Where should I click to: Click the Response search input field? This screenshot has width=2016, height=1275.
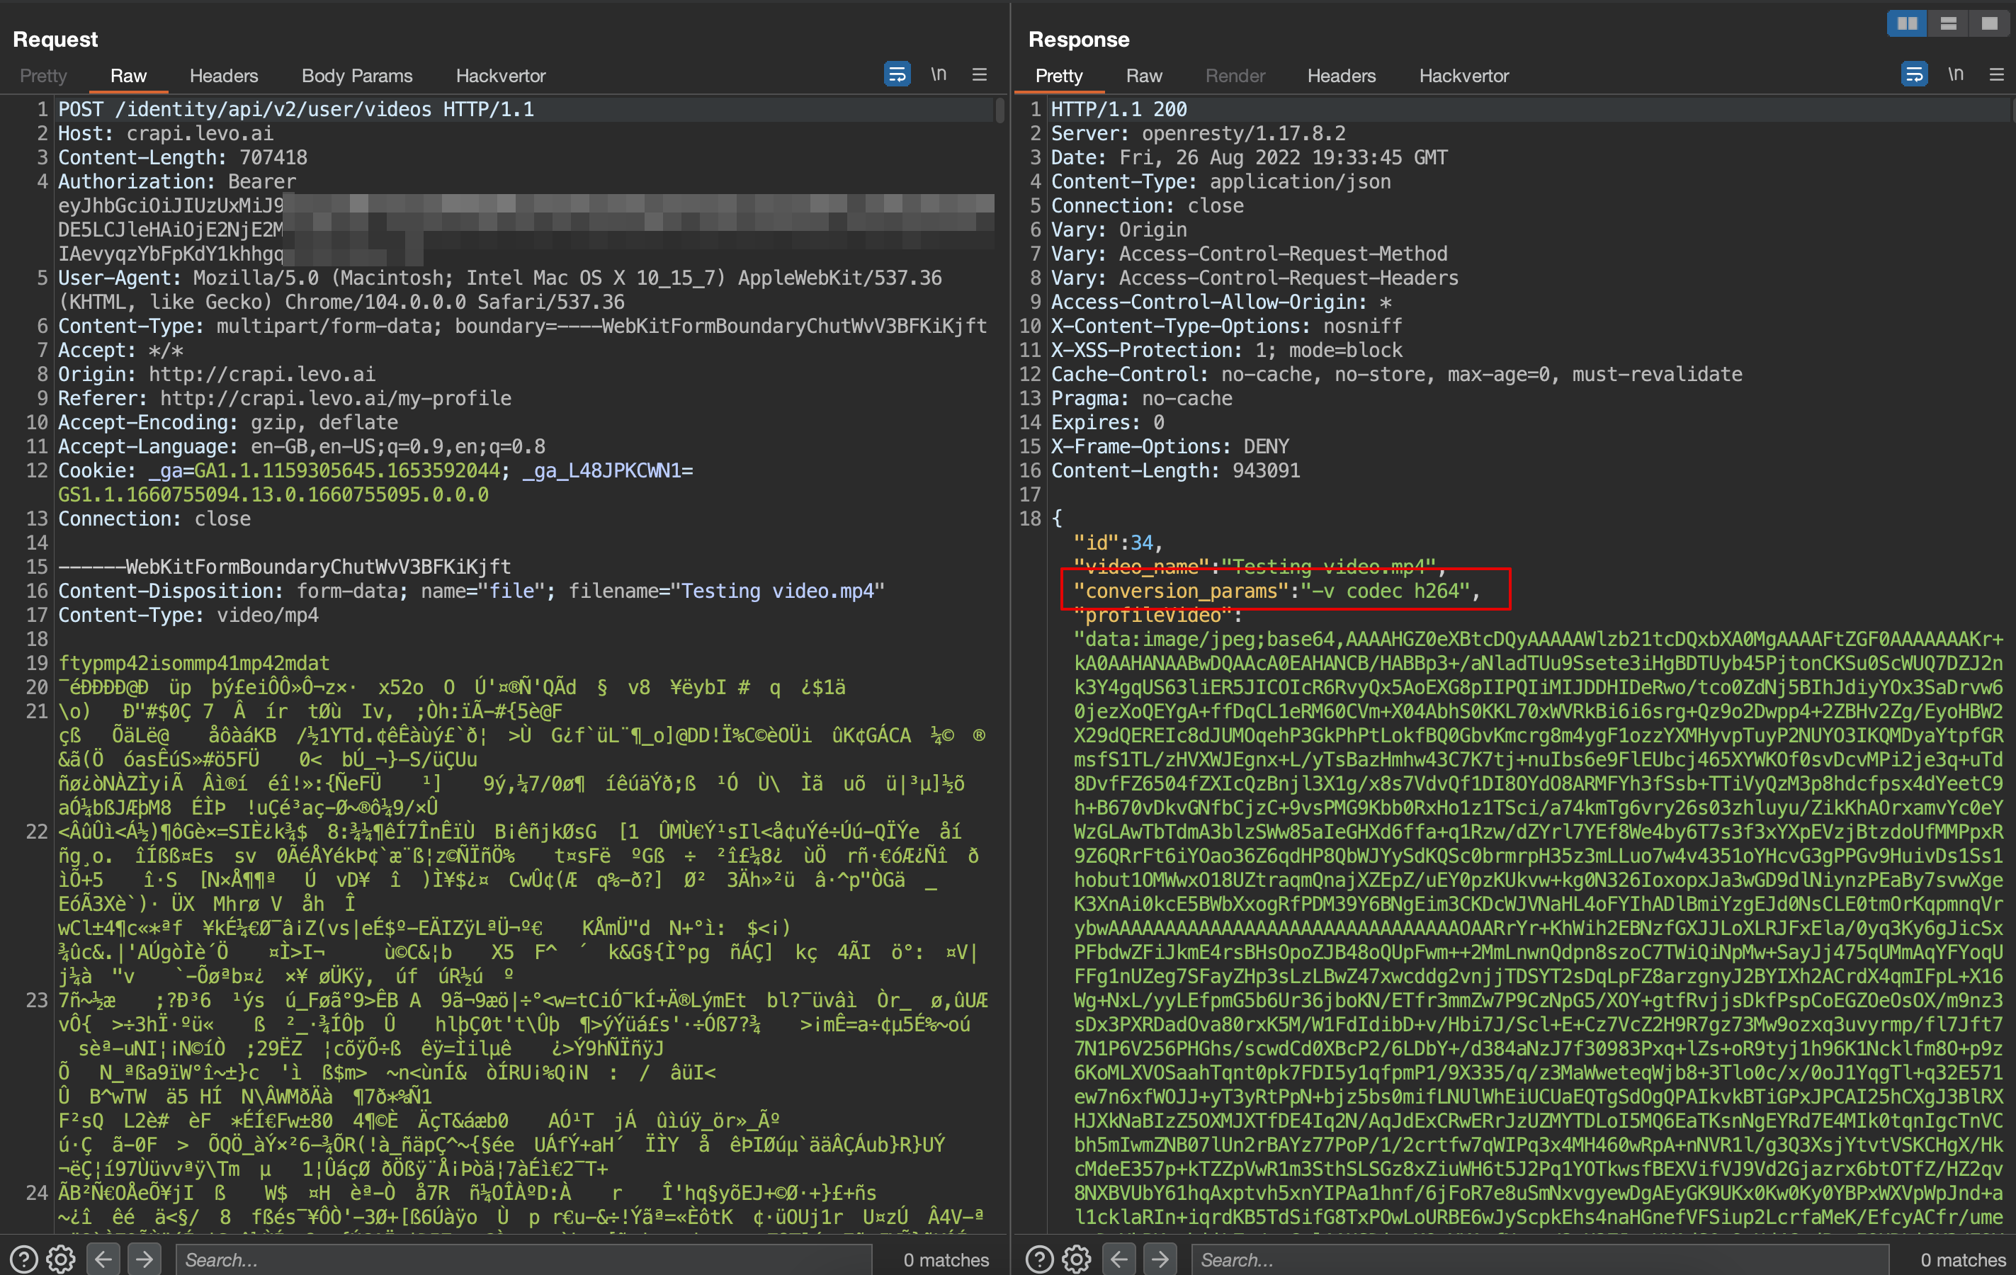[1541, 1259]
